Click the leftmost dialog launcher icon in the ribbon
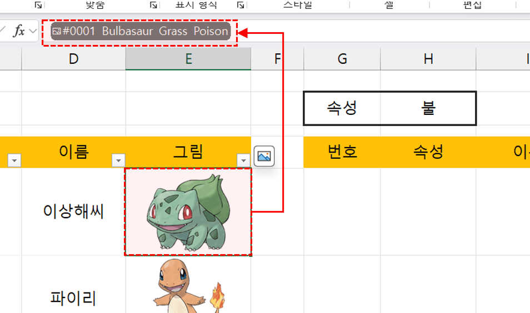530x313 pixels. [x=38, y=5]
